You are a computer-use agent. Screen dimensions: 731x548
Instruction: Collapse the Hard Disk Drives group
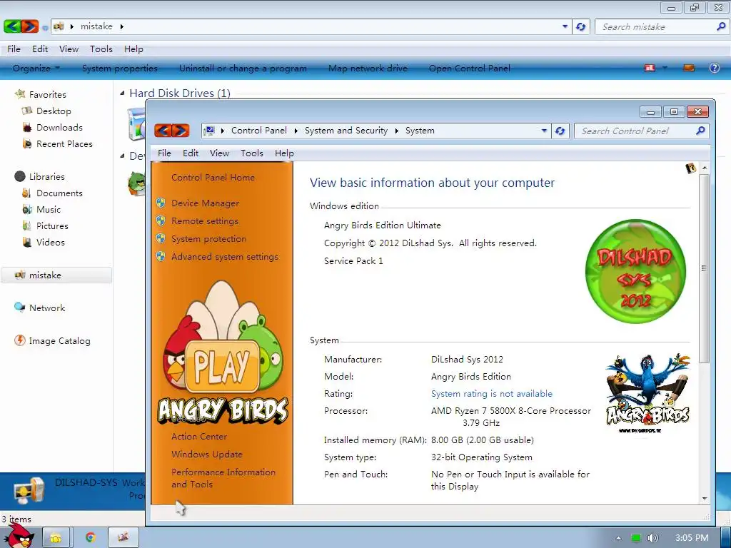pyautogui.click(x=122, y=93)
